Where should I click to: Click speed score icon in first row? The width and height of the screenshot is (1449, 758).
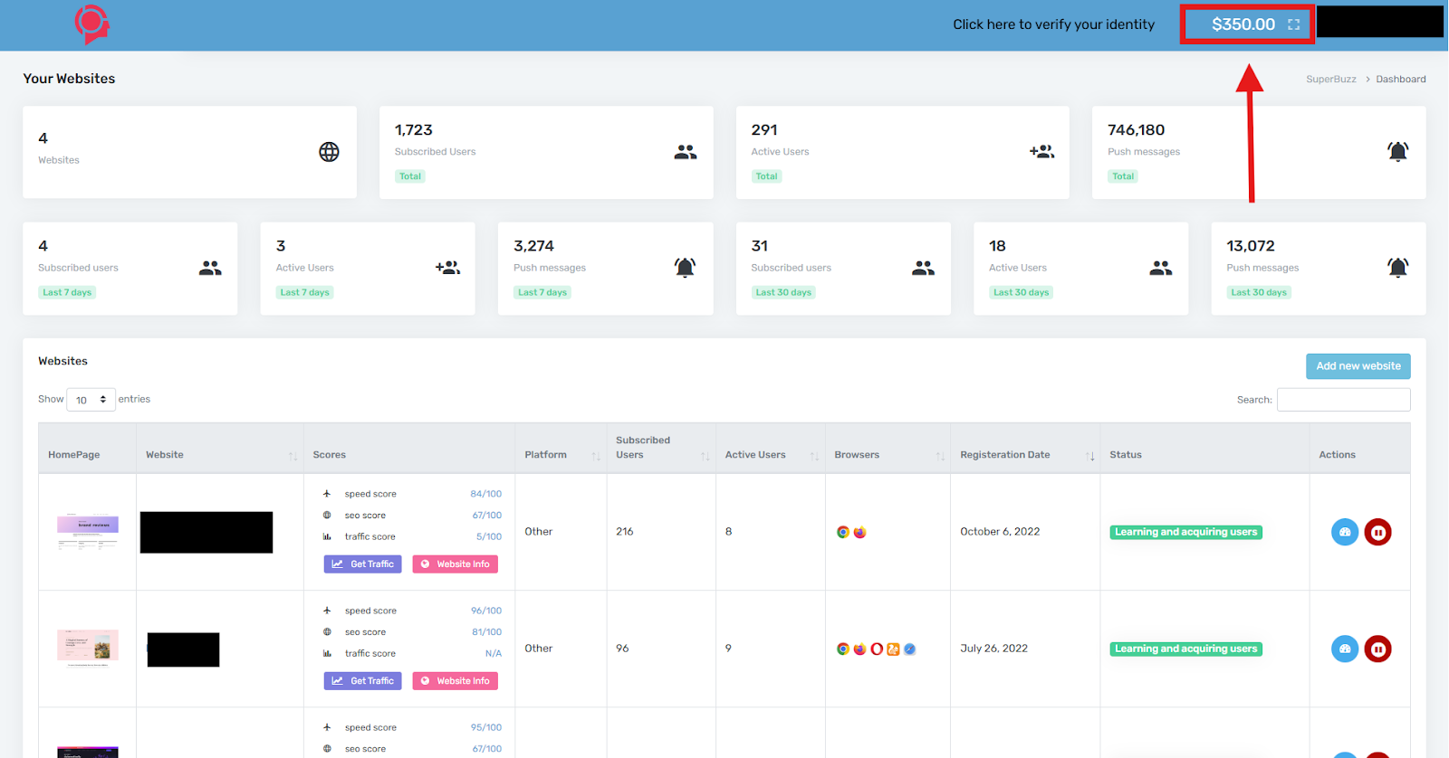[x=327, y=494]
